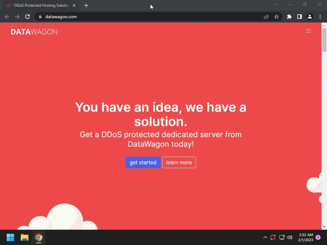Open the clock and calendar

click(306, 237)
